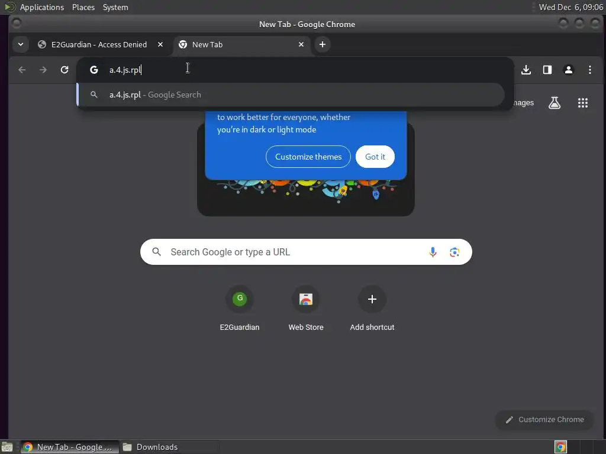606x454 pixels.
Task: Open the Chrome downloads icon
Action: click(x=526, y=70)
